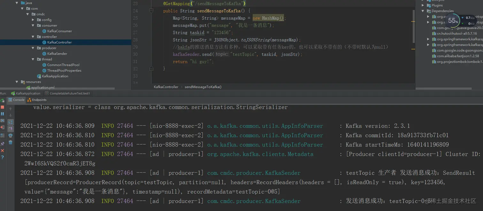This screenshot has width=483, height=211.
Task: Click 'new HashMap()' in the code
Action: pos(269,18)
